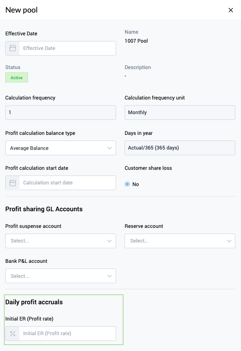Open the Profit calculation balance type dropdown
This screenshot has width=241, height=351.
pos(60,147)
